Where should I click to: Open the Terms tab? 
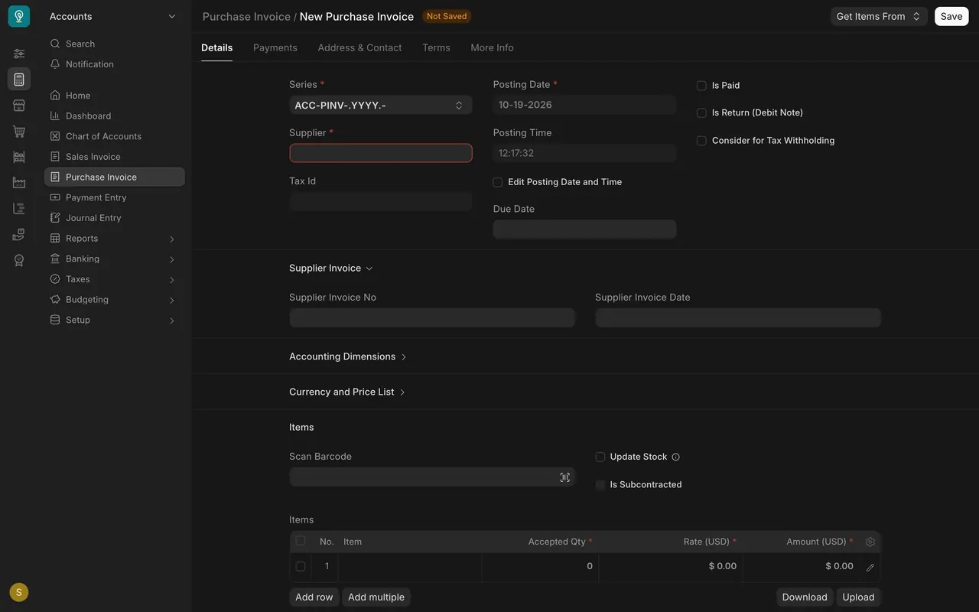(x=436, y=47)
